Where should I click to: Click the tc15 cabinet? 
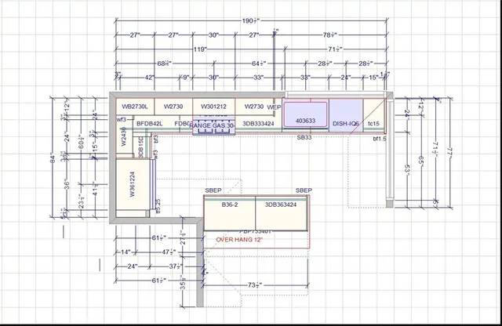[373, 123]
